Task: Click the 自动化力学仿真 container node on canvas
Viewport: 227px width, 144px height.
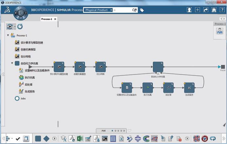Action: coord(158,67)
